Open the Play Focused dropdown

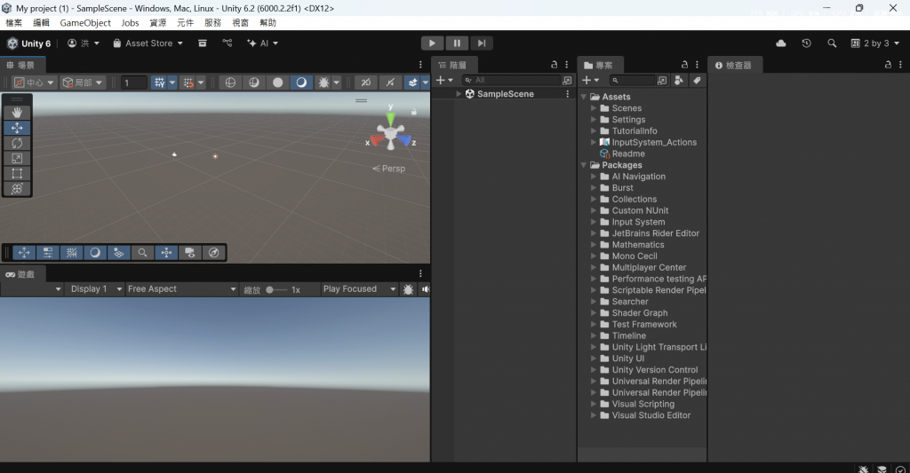click(359, 289)
